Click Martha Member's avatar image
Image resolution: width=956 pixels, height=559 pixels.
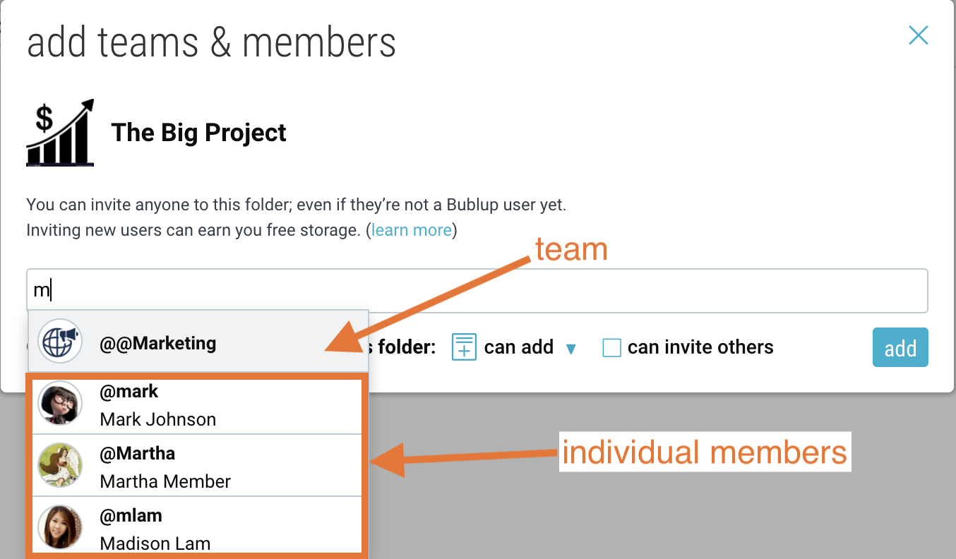point(60,465)
